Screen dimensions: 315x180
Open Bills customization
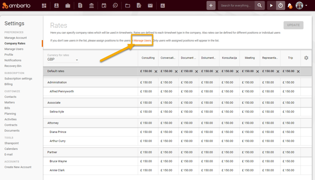click(x=7, y=108)
